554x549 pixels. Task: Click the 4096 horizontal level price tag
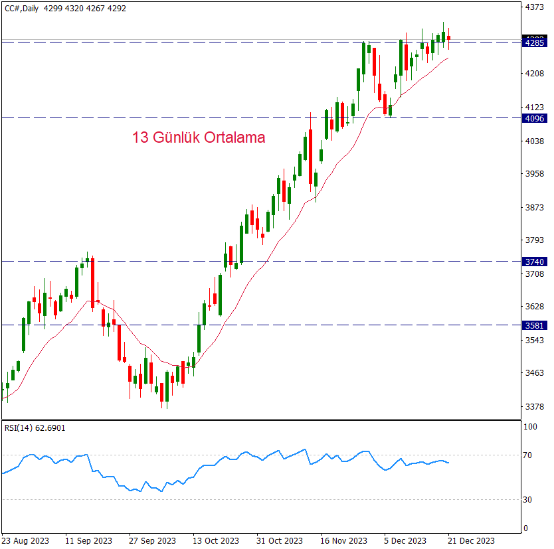click(535, 119)
